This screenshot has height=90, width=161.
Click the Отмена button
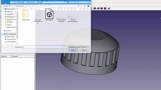pyautogui.click(x=84, y=50)
